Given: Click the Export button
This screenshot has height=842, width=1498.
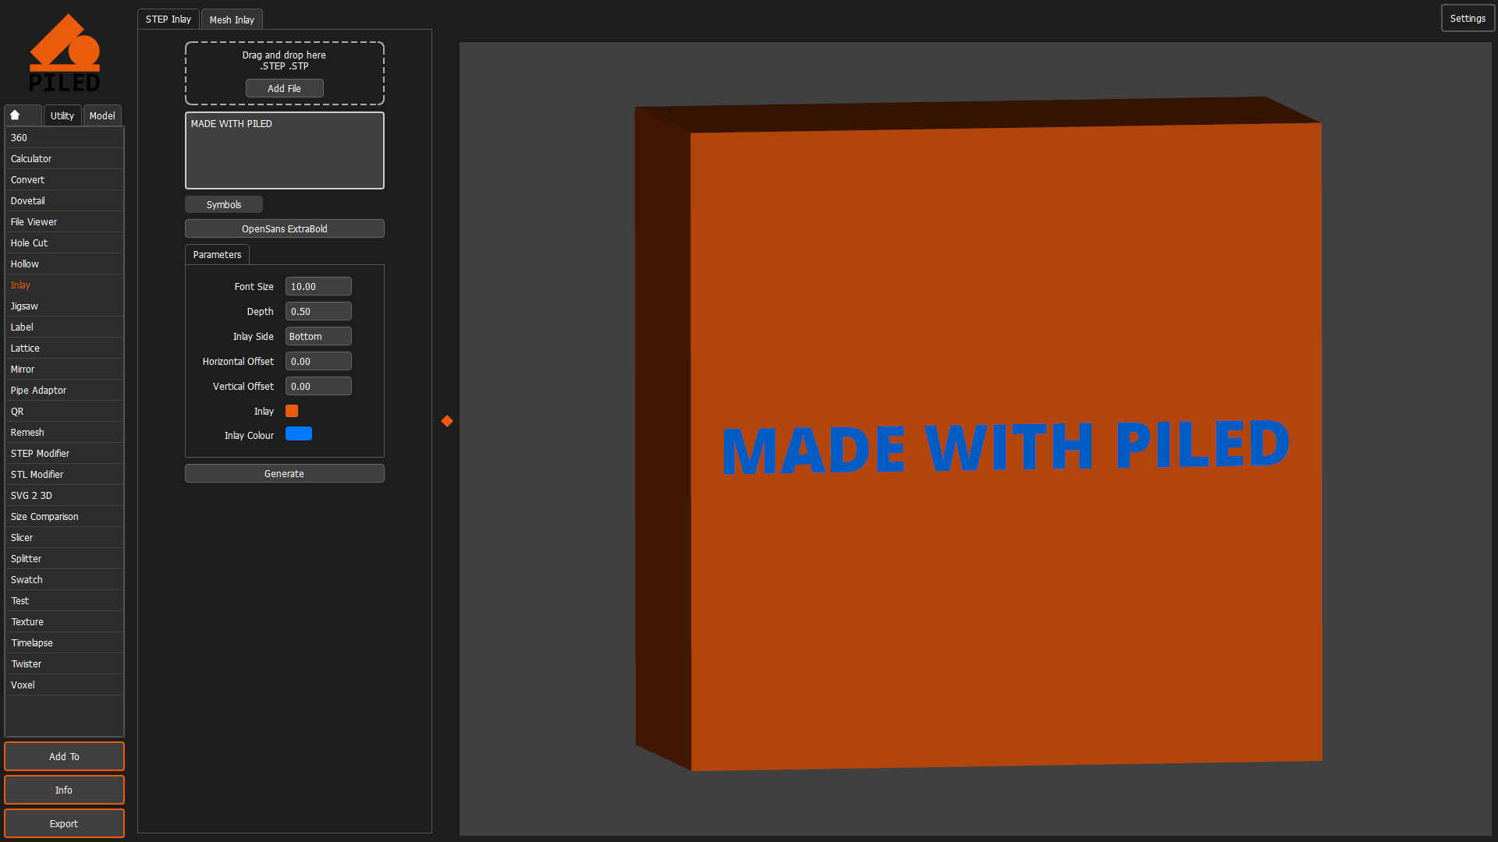Looking at the screenshot, I should (x=64, y=823).
